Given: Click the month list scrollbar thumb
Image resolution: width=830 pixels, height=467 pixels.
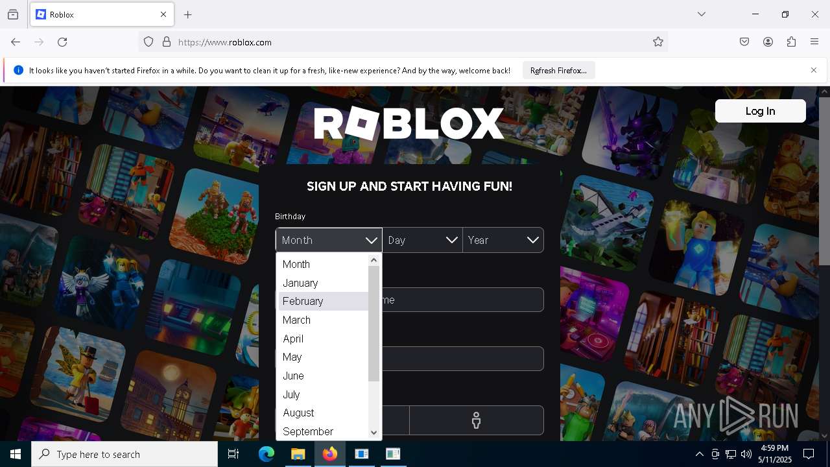Looking at the screenshot, I should [x=373, y=324].
